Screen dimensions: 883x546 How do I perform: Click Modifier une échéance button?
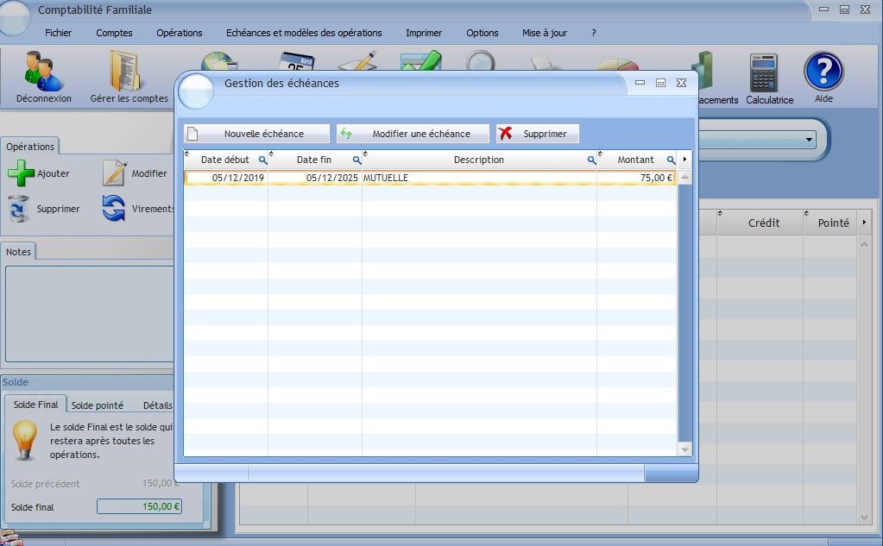point(413,134)
